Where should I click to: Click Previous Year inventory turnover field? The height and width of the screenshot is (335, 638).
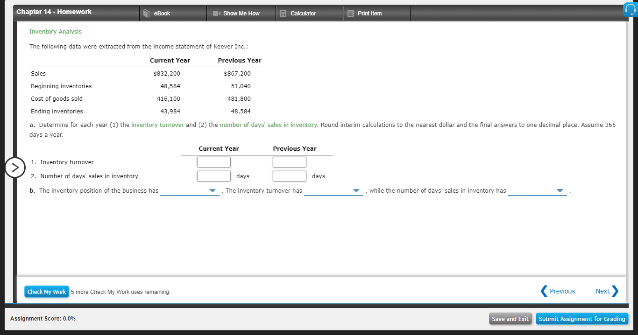pyautogui.click(x=290, y=162)
